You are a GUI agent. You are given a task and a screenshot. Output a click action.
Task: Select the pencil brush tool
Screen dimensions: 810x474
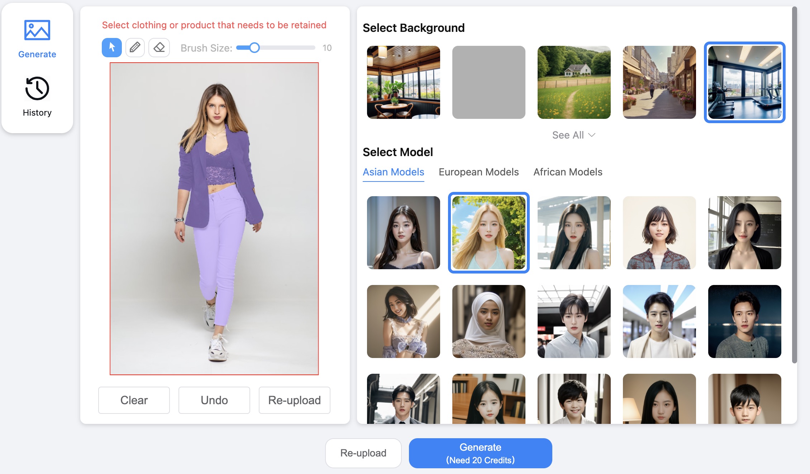[x=135, y=48]
